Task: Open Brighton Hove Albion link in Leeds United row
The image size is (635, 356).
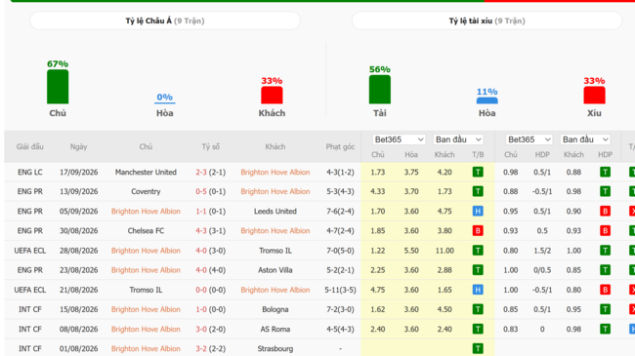Action: click(x=146, y=212)
